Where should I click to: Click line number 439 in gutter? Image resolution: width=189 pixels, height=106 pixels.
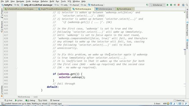[6, 74]
